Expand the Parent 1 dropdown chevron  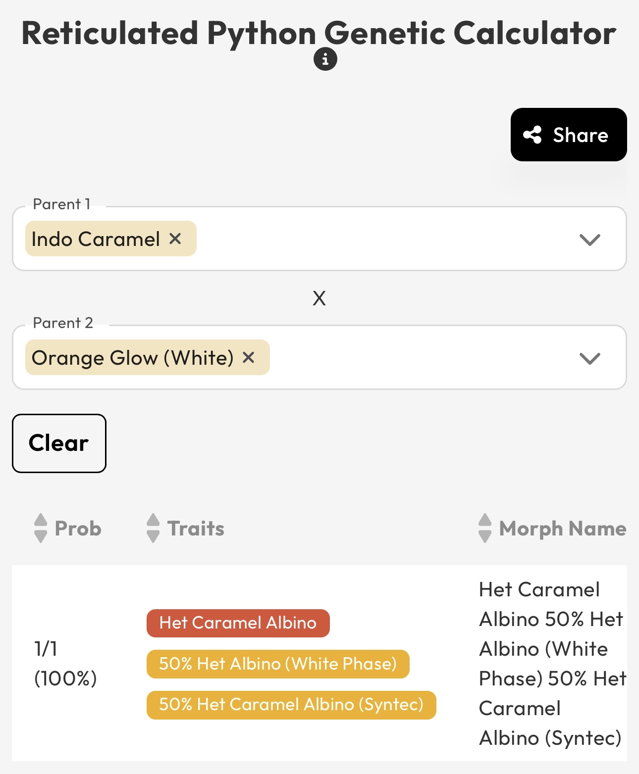pos(589,240)
